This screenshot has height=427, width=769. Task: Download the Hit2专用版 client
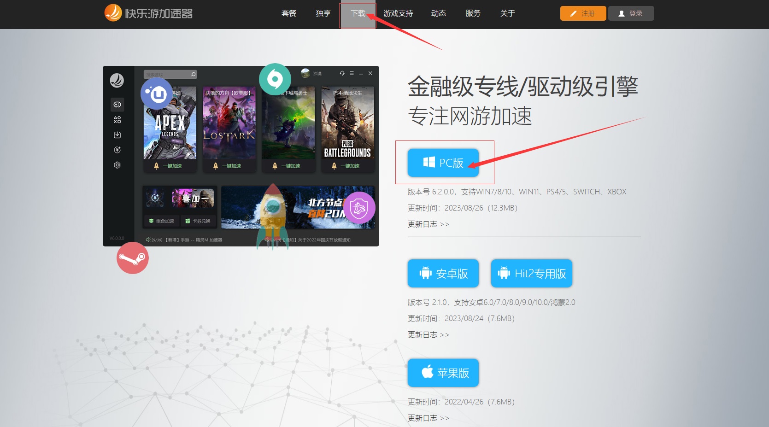coord(532,273)
